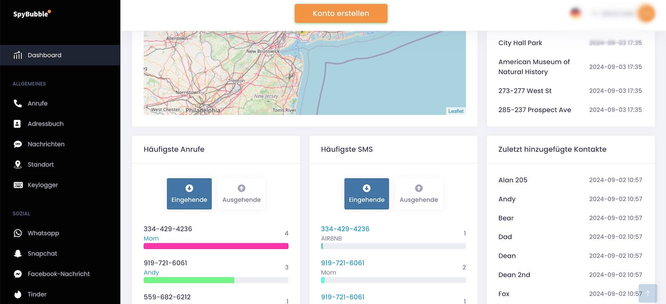Screen dimensions: 666x304
Task: Click progress bar under Mom SMS
Action: tap(393, 280)
